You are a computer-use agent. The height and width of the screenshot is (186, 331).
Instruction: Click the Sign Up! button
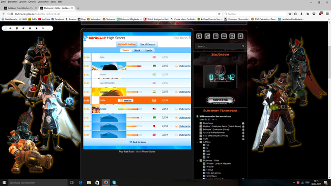(x=126, y=100)
